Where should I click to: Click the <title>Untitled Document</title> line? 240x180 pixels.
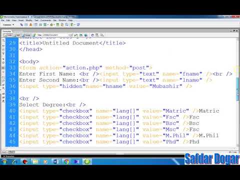click(x=72, y=43)
